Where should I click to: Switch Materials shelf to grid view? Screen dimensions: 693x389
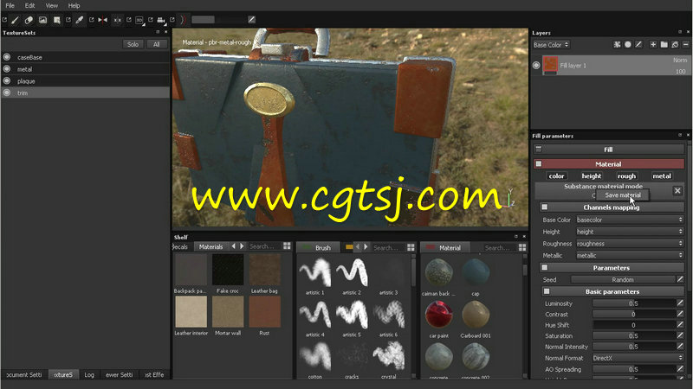pyautogui.click(x=287, y=246)
